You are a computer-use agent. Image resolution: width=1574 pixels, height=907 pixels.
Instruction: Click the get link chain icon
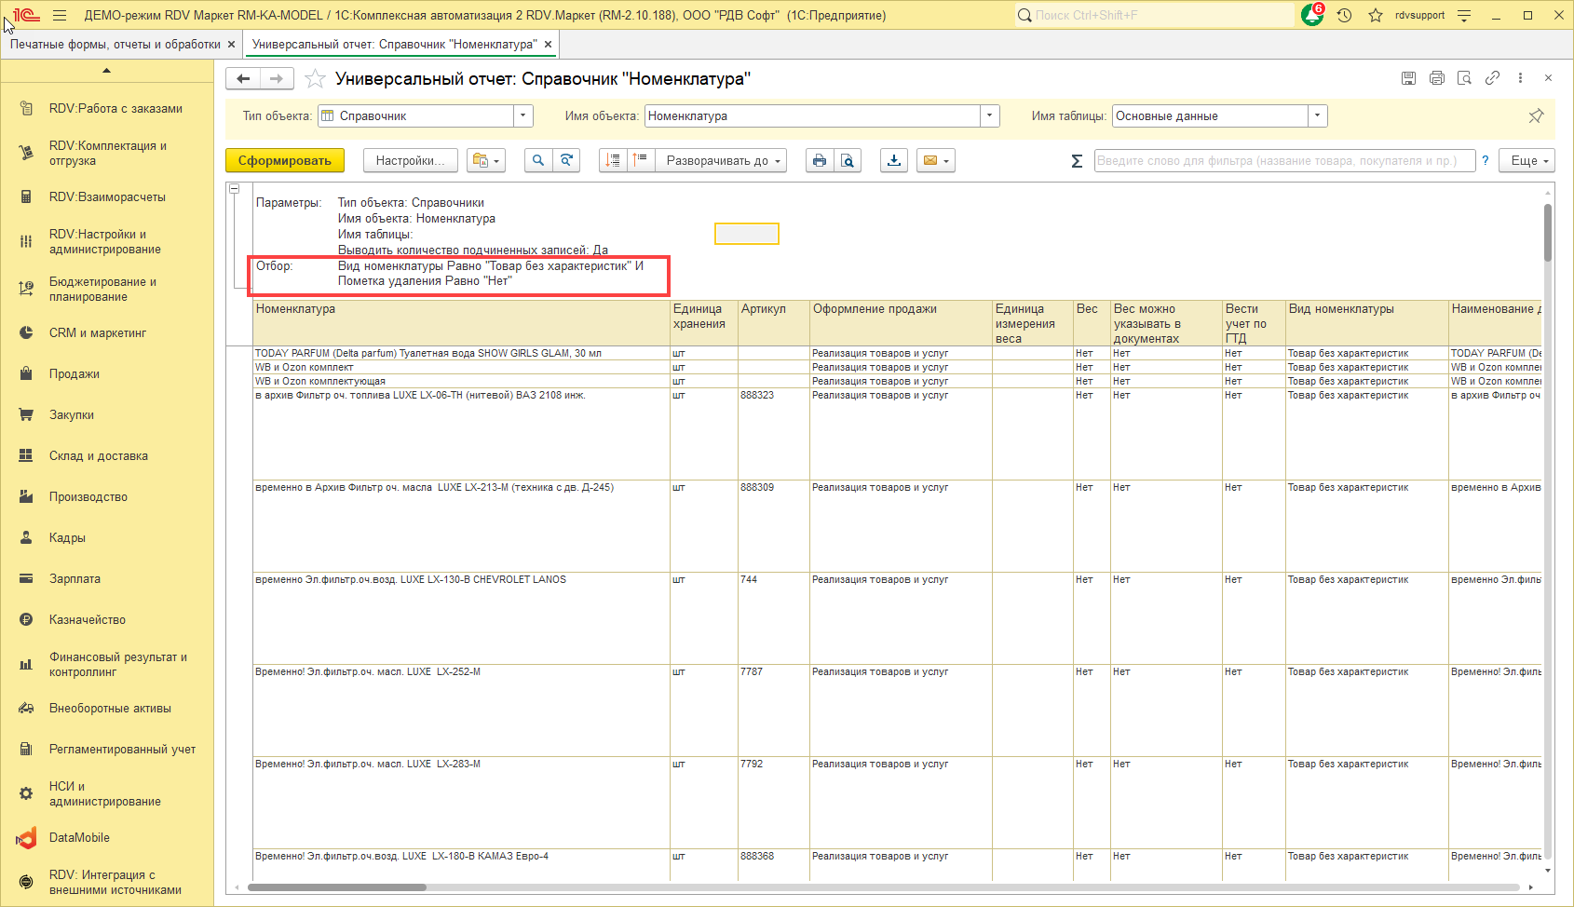[x=1492, y=78]
